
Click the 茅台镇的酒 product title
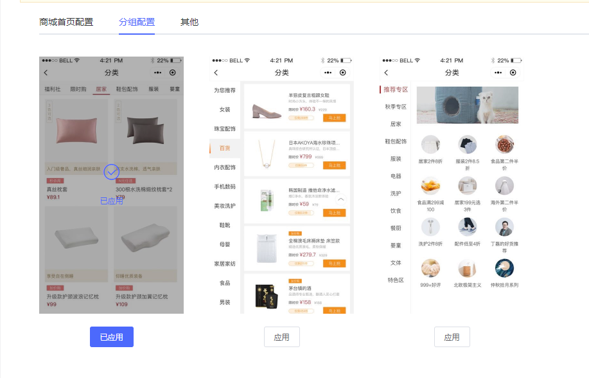(x=300, y=288)
